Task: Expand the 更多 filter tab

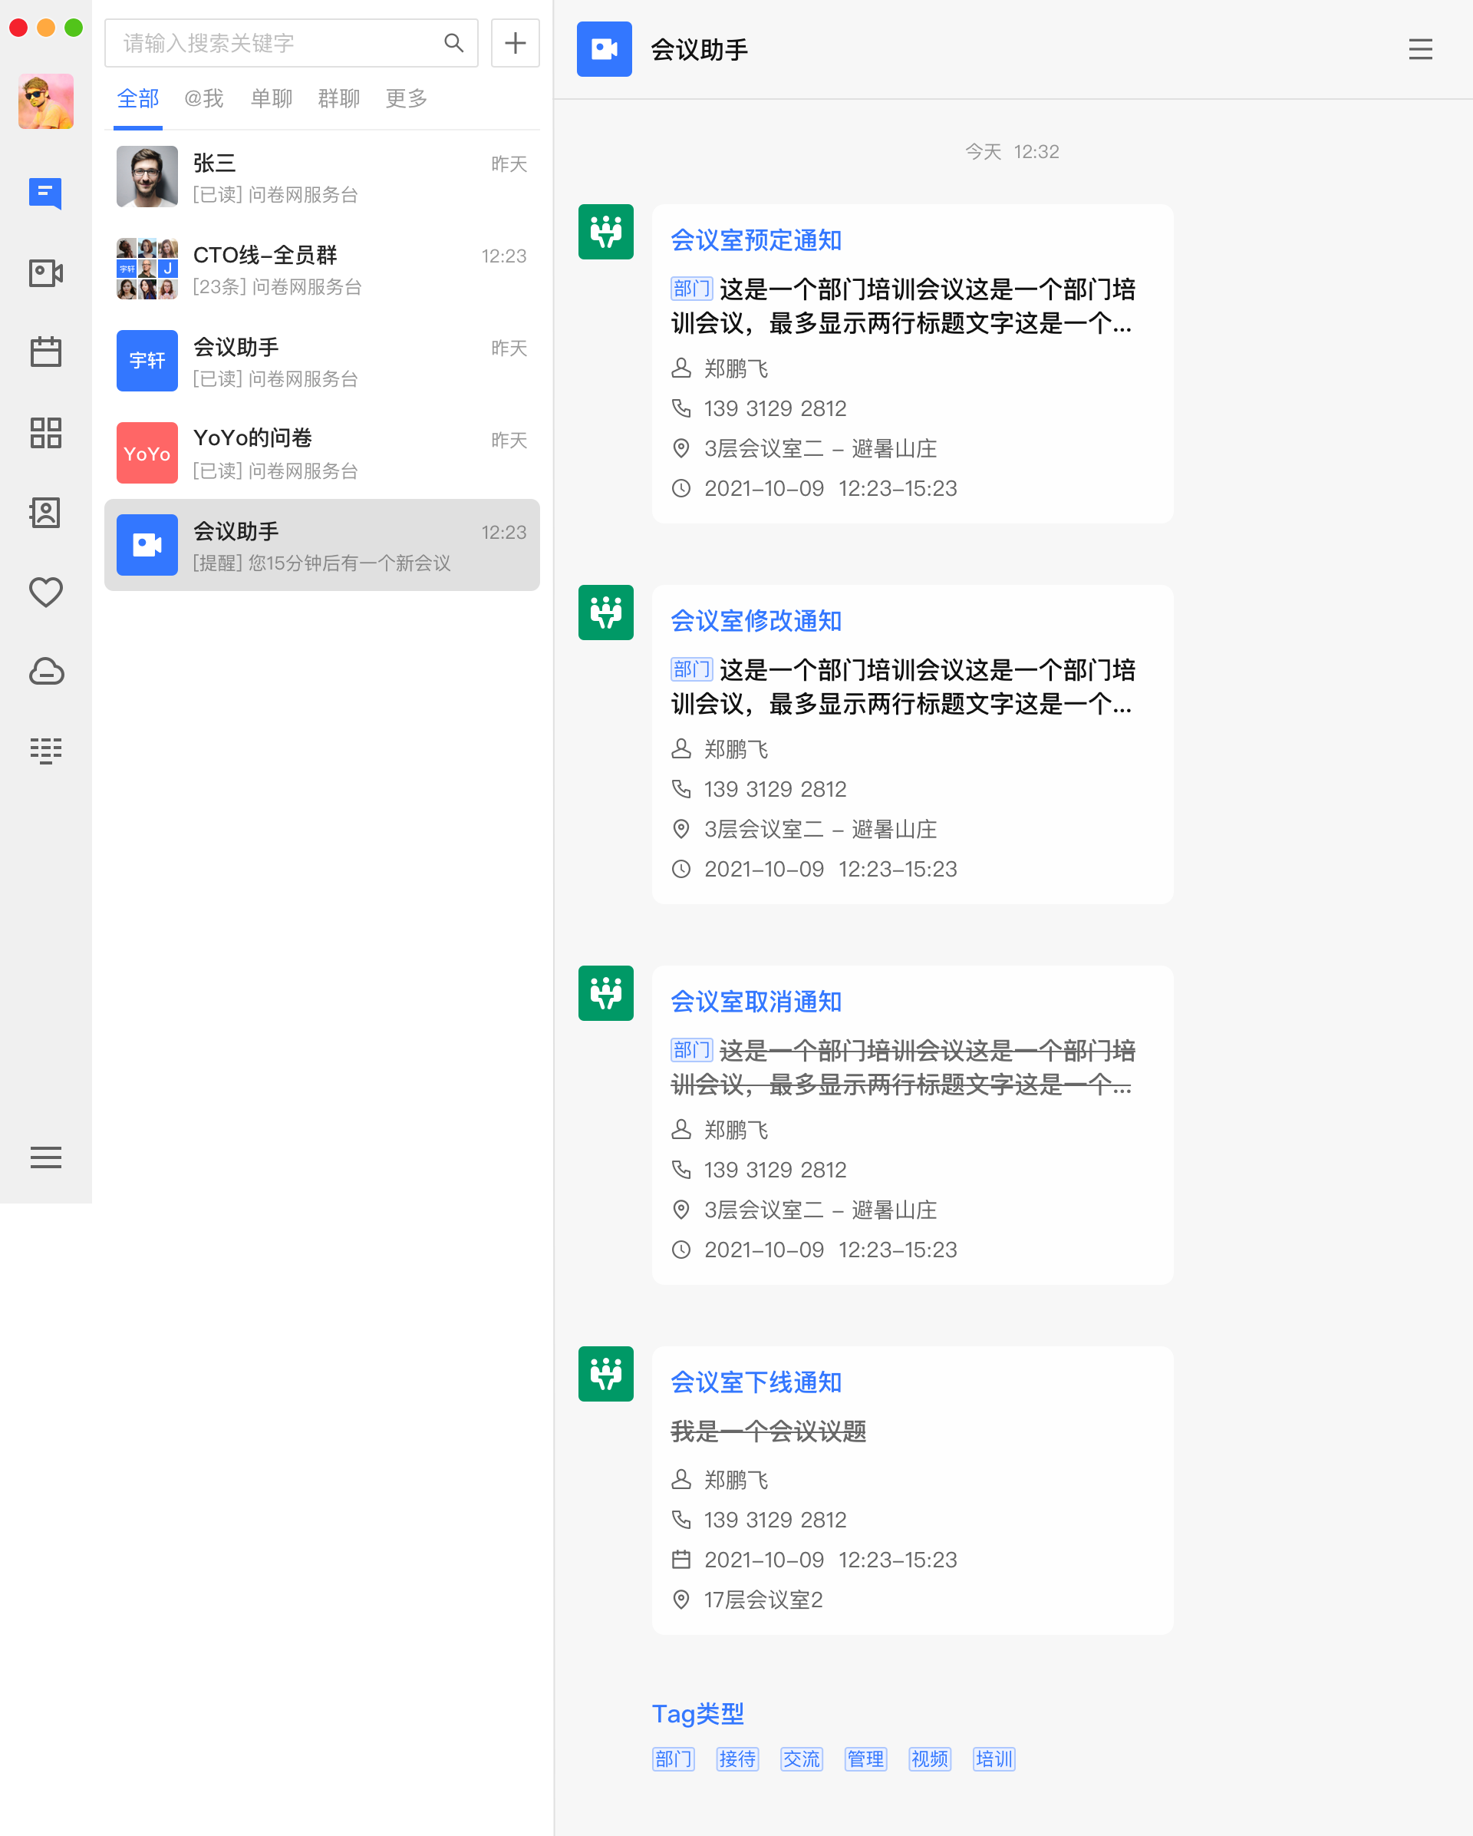Action: [406, 99]
